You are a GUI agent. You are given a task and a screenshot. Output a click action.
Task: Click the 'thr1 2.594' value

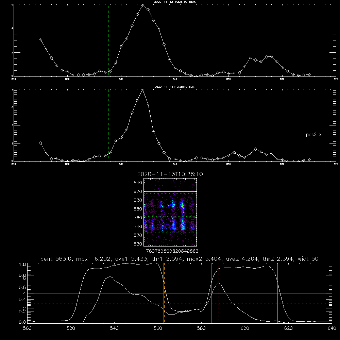coord(168,259)
